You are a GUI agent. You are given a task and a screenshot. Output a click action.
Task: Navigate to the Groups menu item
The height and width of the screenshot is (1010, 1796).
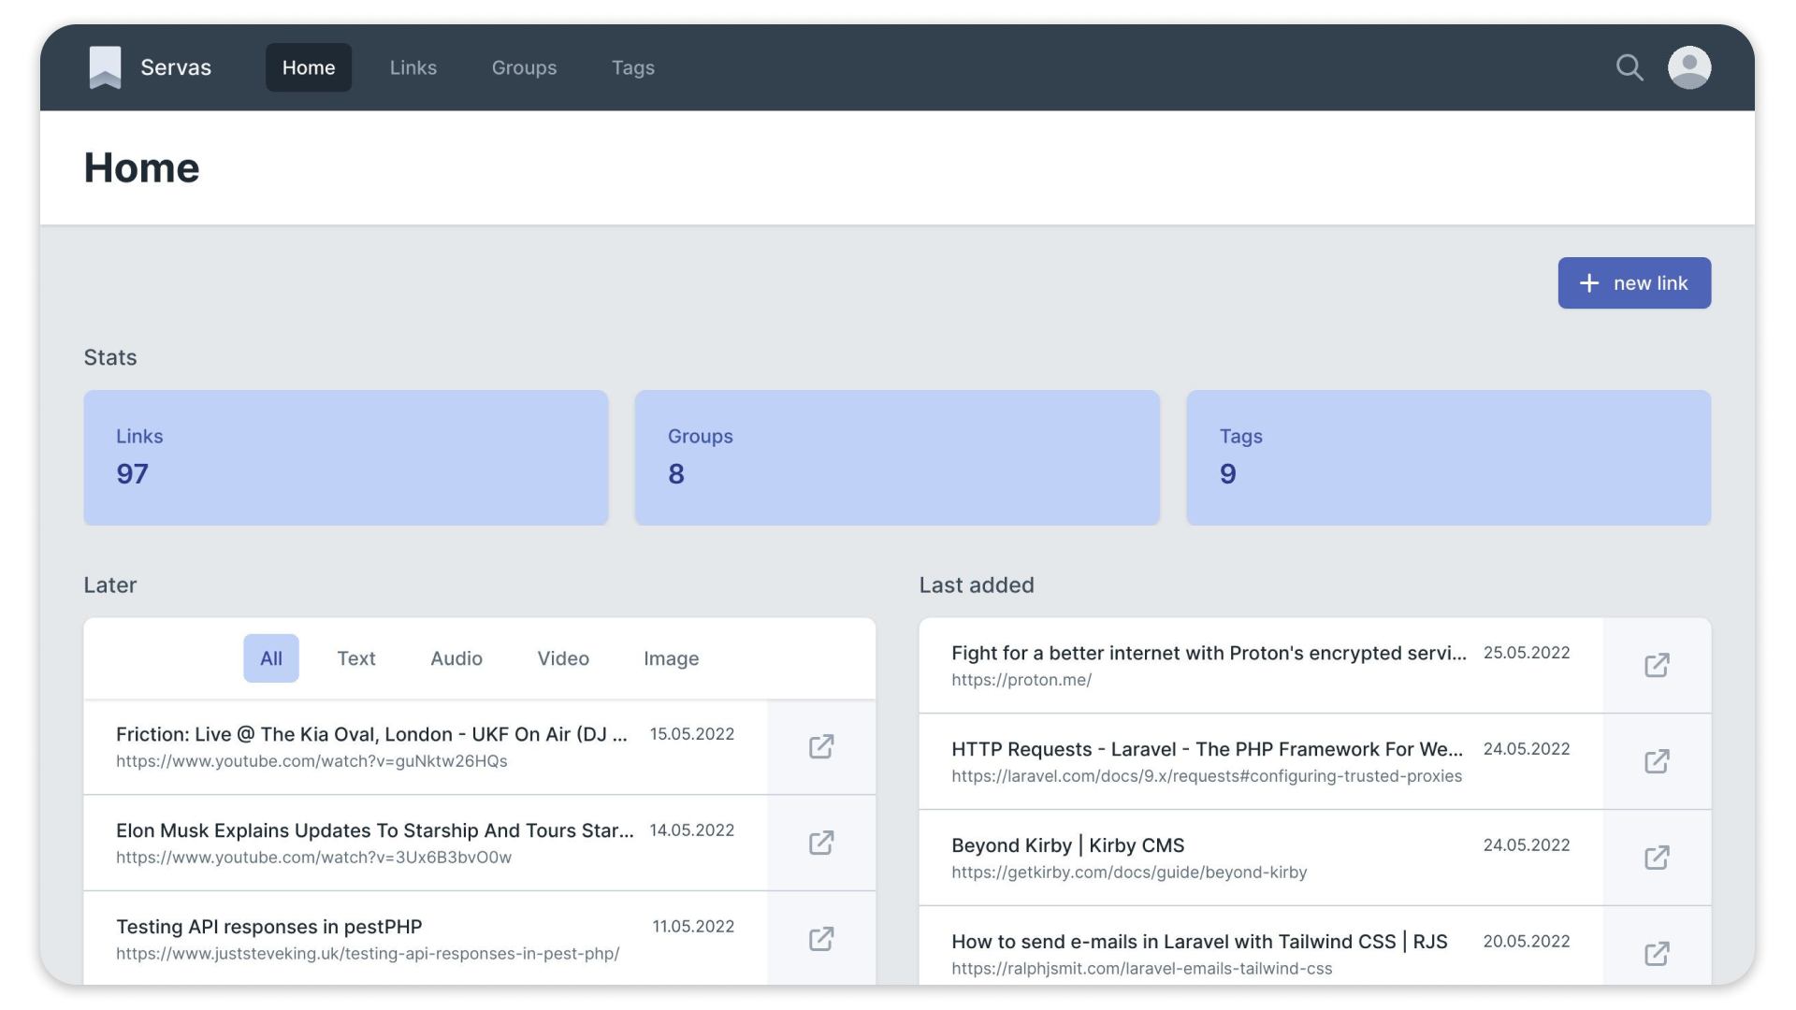click(x=524, y=68)
